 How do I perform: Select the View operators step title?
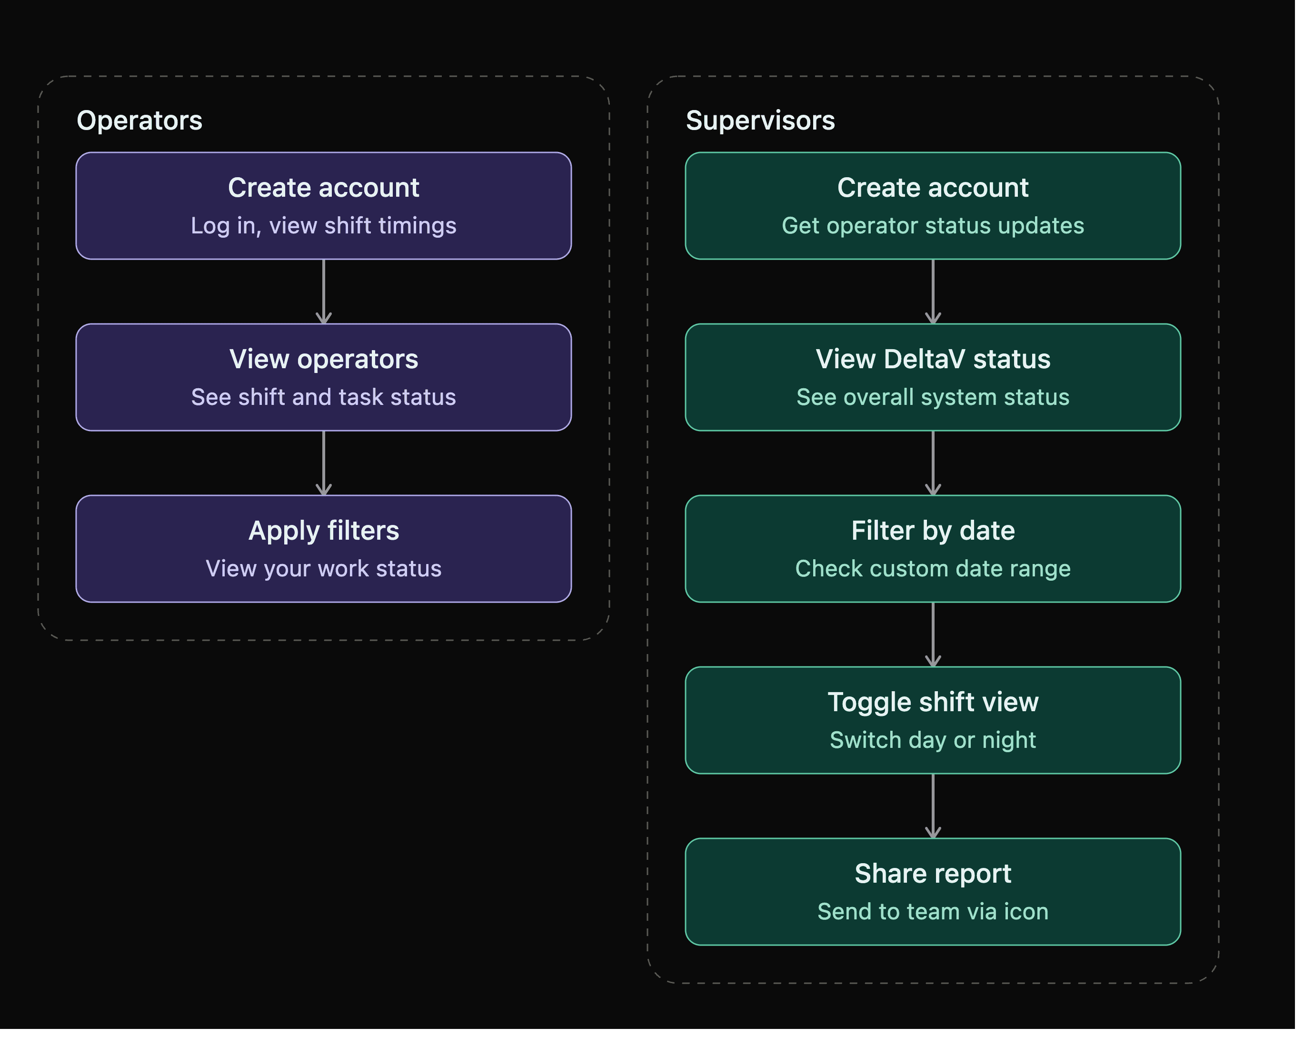pos(324,359)
